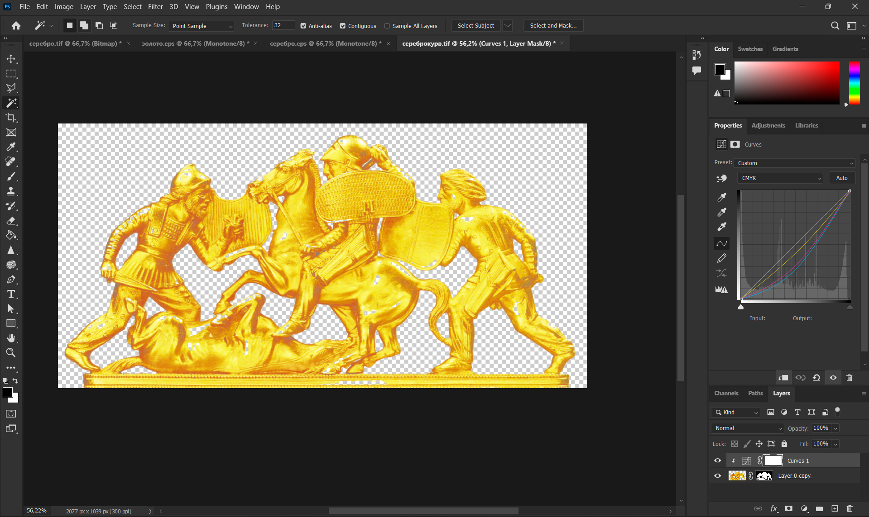Click the Auto button in Curves
This screenshot has height=517, width=869.
[x=842, y=178]
